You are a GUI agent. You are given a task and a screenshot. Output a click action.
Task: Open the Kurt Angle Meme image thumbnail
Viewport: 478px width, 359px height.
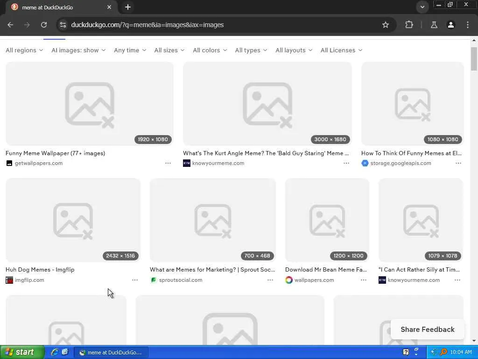(267, 104)
